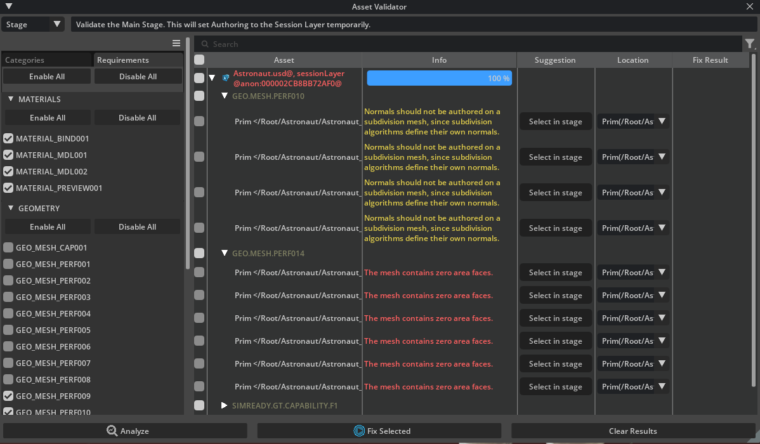The width and height of the screenshot is (760, 444).
Task: Enable GEO_MESH_PERF005 checkbox
Action: pyautogui.click(x=8, y=330)
